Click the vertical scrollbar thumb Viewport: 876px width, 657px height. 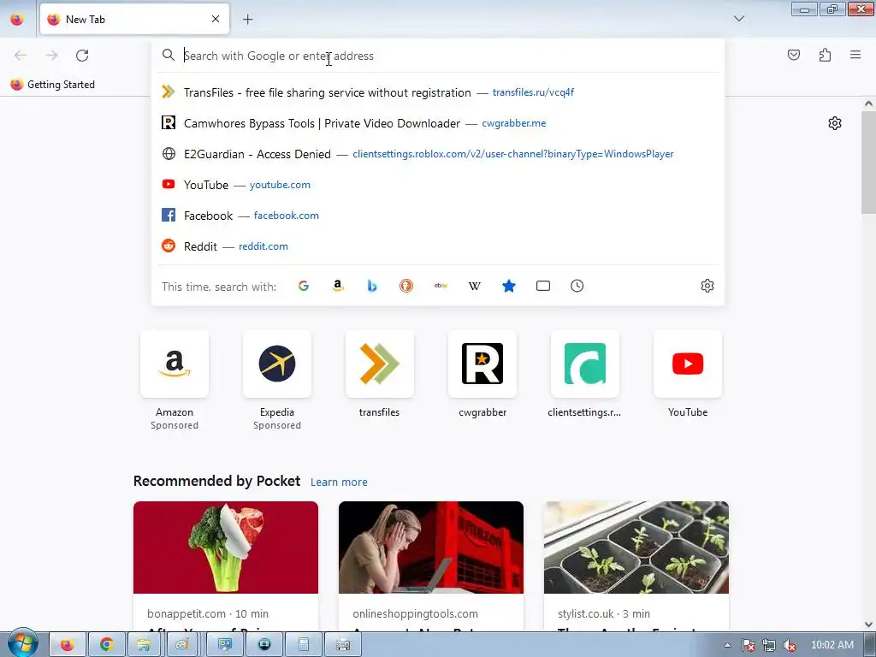tap(868, 162)
